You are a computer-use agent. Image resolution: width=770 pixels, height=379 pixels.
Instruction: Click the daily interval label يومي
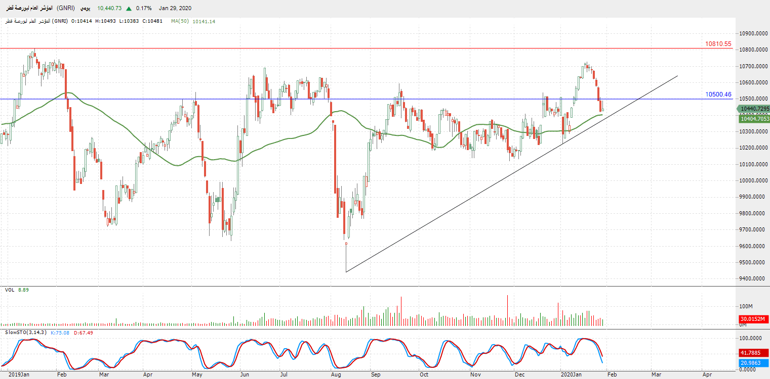[85, 9]
